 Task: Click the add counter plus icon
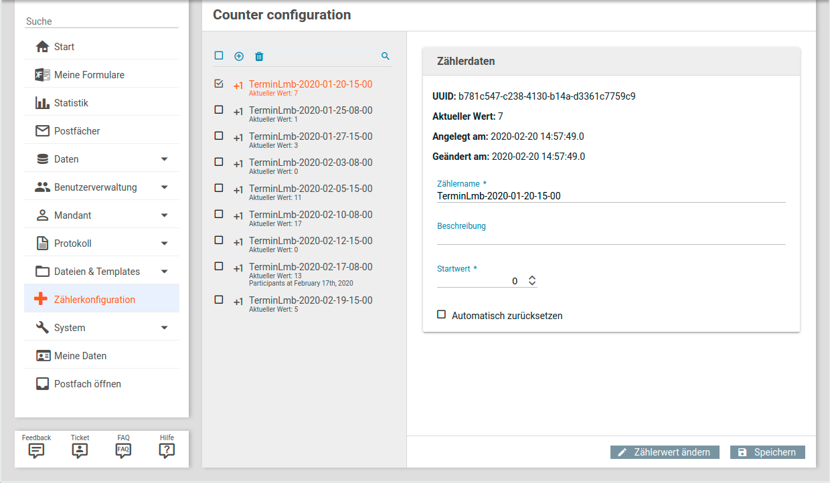pos(239,56)
